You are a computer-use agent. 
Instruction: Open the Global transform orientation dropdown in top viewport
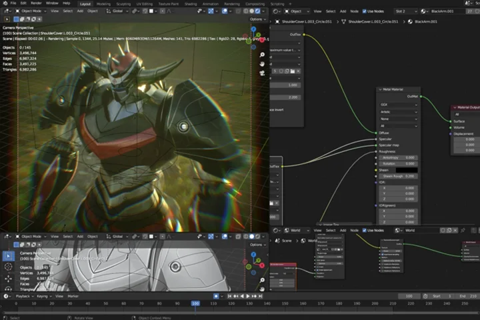pyautogui.click(x=117, y=11)
